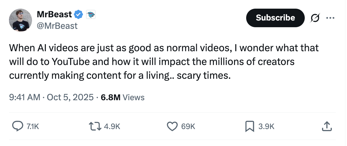Open the reply speech bubble icon
The width and height of the screenshot is (347, 146).
pyautogui.click(x=18, y=126)
